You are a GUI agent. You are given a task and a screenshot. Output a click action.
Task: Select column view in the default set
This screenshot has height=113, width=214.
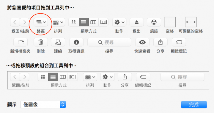coord(63,77)
